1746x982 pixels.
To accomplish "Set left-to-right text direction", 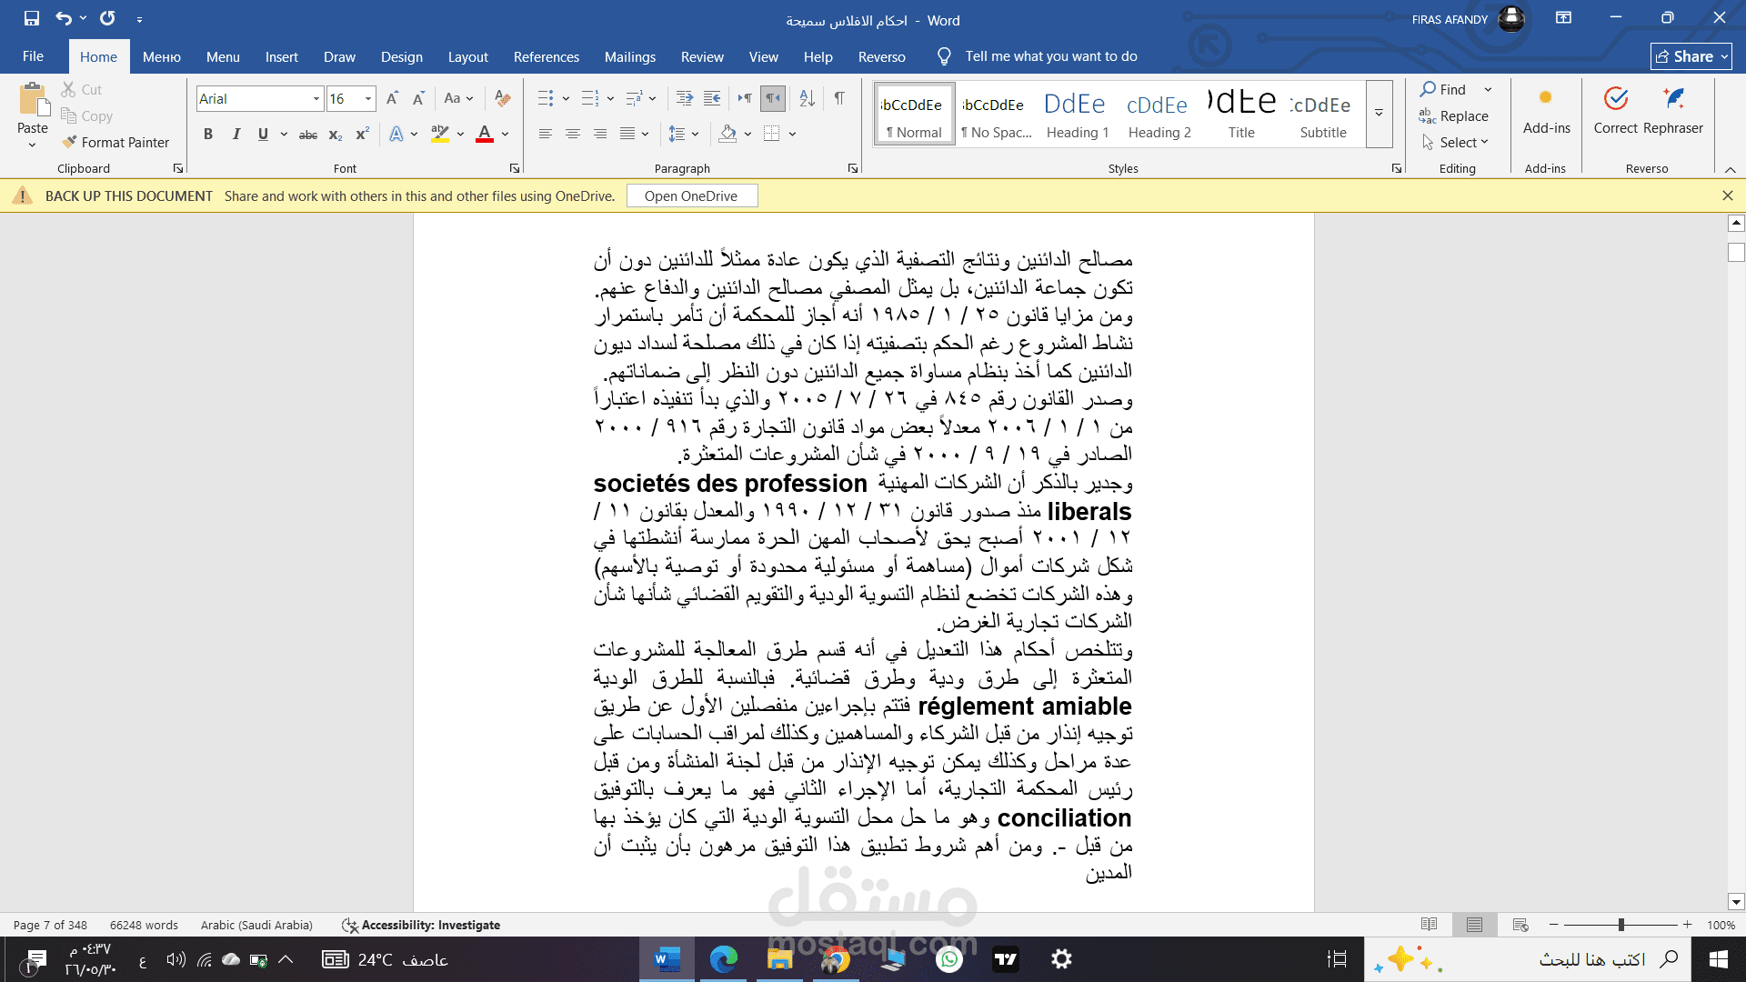I will tap(745, 98).
